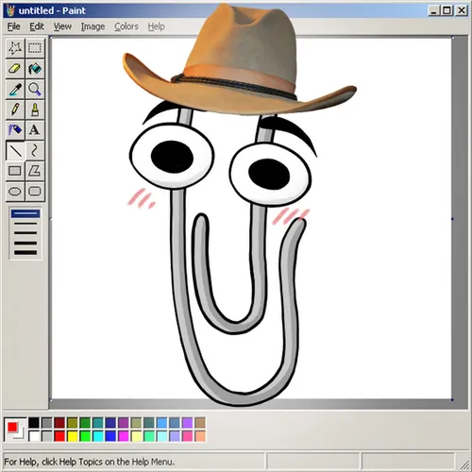Image resolution: width=472 pixels, height=472 pixels.
Task: Select the Text tool
Action: click(35, 130)
